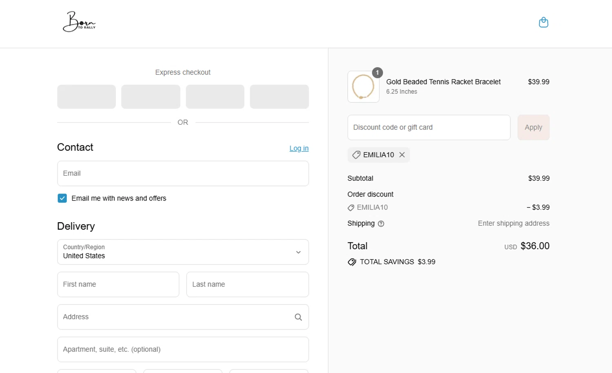Click the 6.25 Inches variant text

point(401,92)
